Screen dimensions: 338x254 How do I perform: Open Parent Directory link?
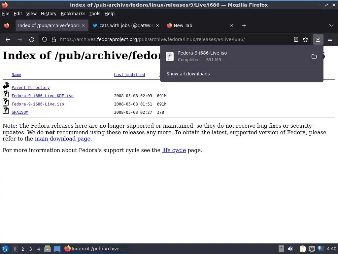point(31,87)
